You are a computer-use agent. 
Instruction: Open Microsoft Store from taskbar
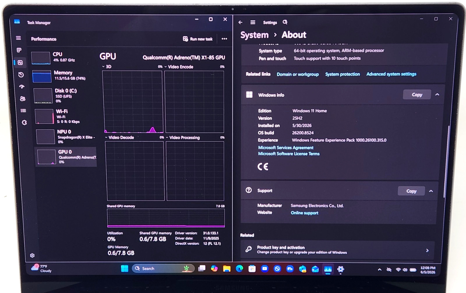point(252,269)
